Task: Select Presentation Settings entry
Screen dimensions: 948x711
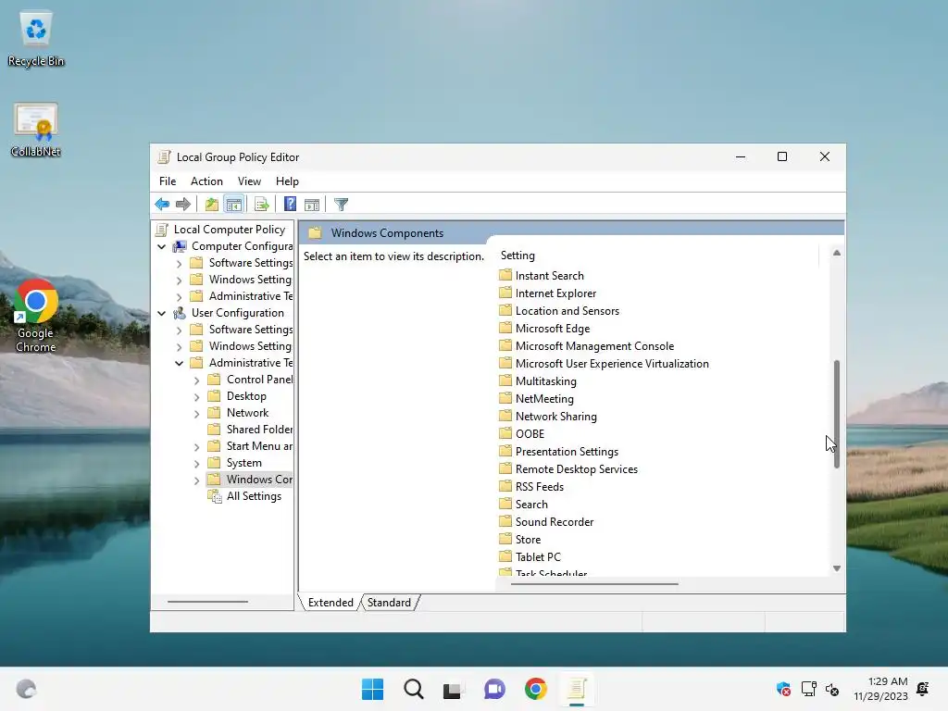Action: (567, 452)
